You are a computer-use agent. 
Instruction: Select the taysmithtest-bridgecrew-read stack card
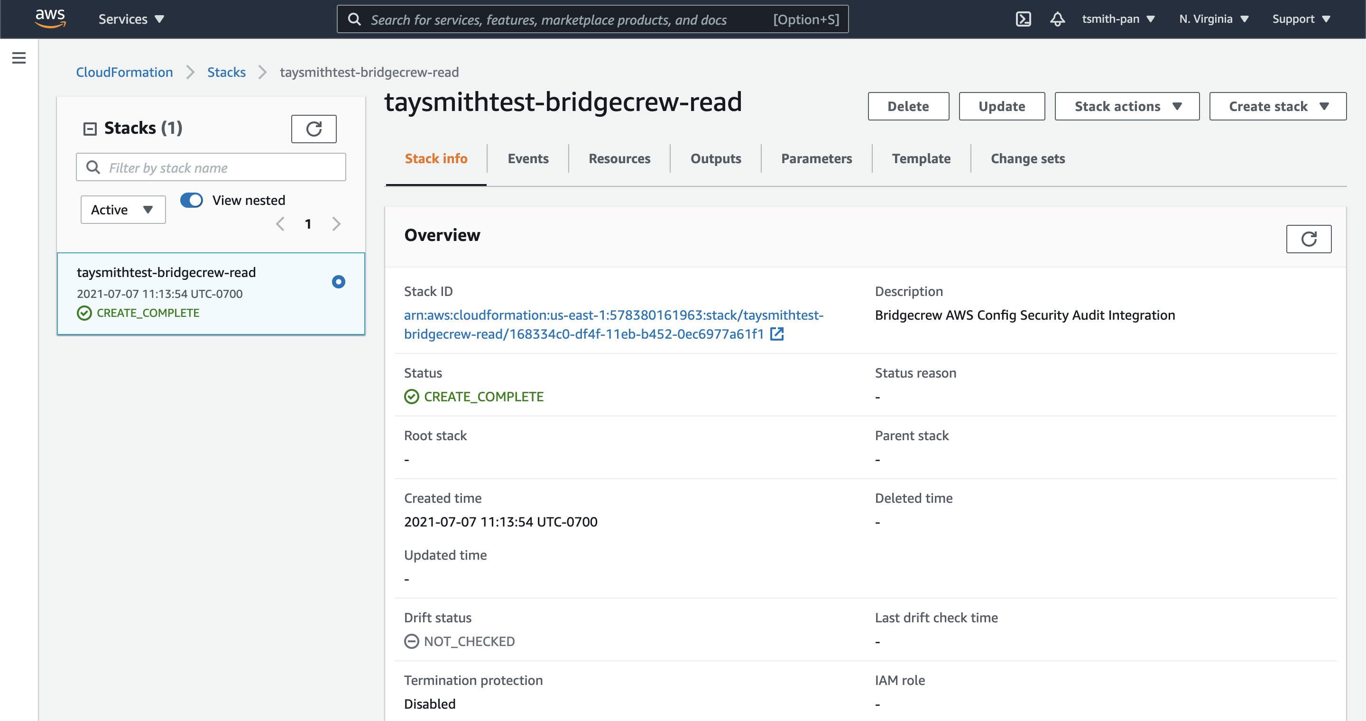(x=211, y=293)
